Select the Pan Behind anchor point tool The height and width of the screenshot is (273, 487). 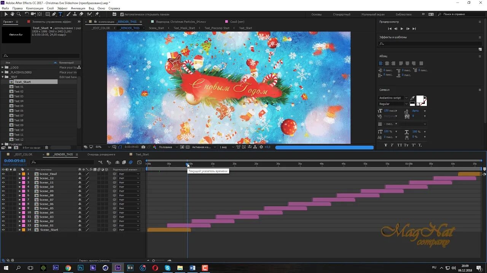[40, 14]
